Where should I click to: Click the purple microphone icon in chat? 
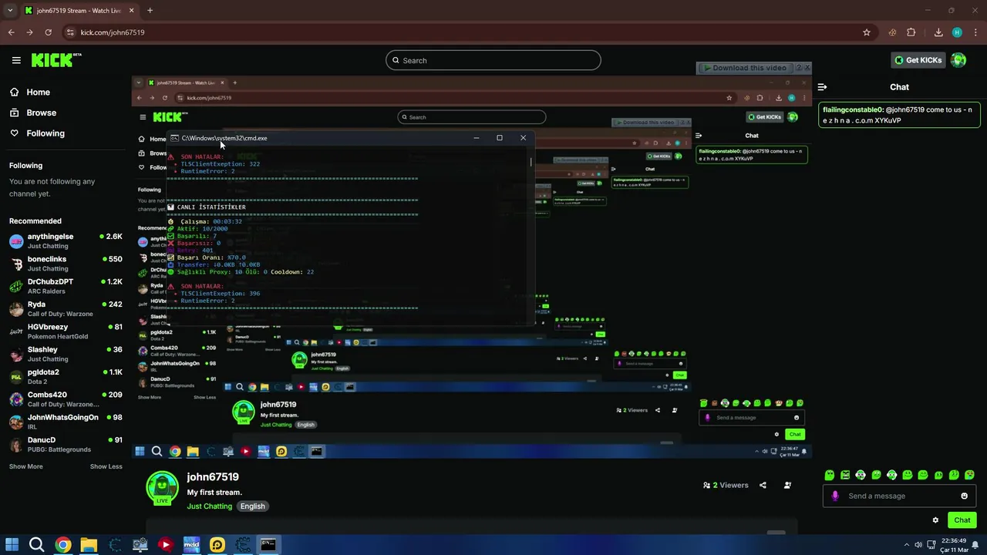pyautogui.click(x=835, y=496)
